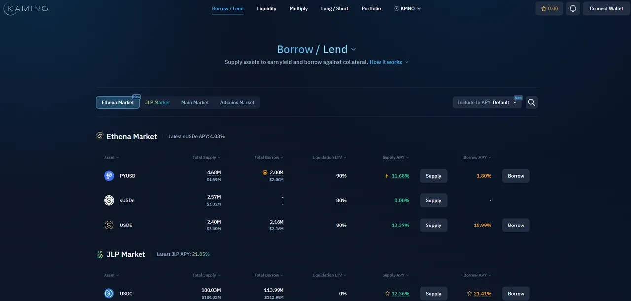The width and height of the screenshot is (631, 301).
Task: Click the star icon beside 12.36%
Action: (x=387, y=293)
